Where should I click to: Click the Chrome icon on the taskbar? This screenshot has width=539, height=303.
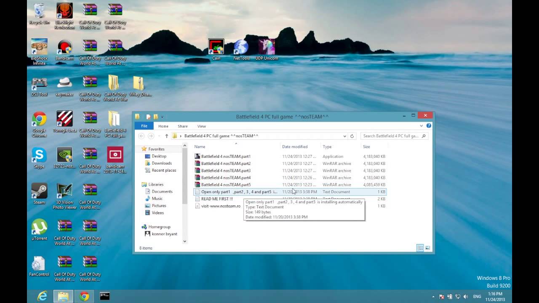(84, 296)
